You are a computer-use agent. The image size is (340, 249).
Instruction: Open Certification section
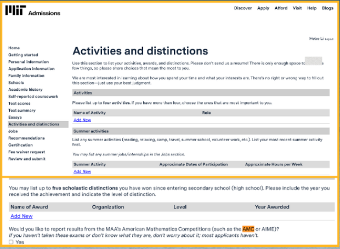coord(20,145)
